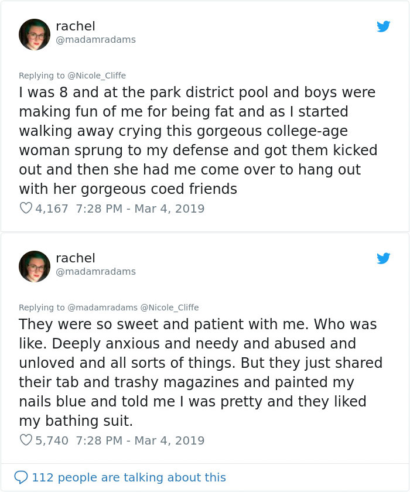The width and height of the screenshot is (410, 492).
Task: Click the Twitter bird icon on the second tweet
Action: [x=384, y=258]
